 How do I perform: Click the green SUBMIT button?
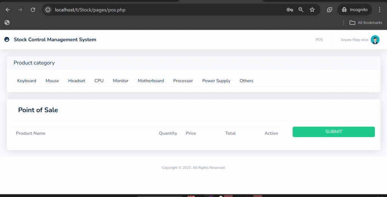tap(334, 132)
